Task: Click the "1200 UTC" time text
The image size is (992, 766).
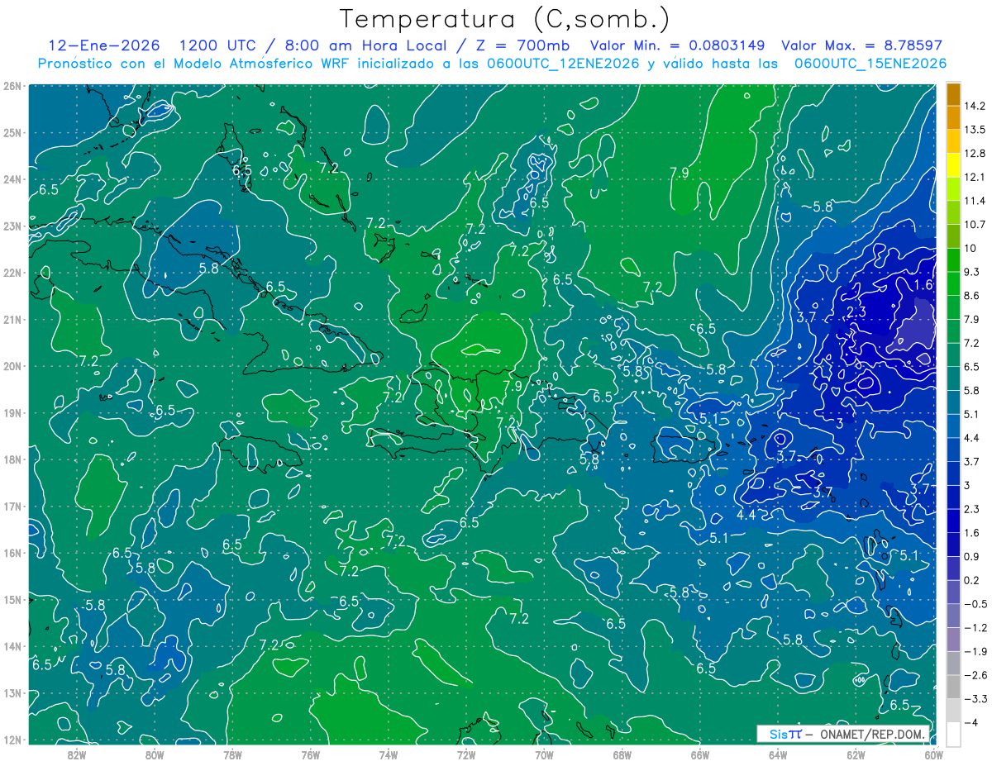Action: point(219,45)
